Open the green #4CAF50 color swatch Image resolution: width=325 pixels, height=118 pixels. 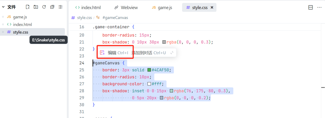pos(149,70)
